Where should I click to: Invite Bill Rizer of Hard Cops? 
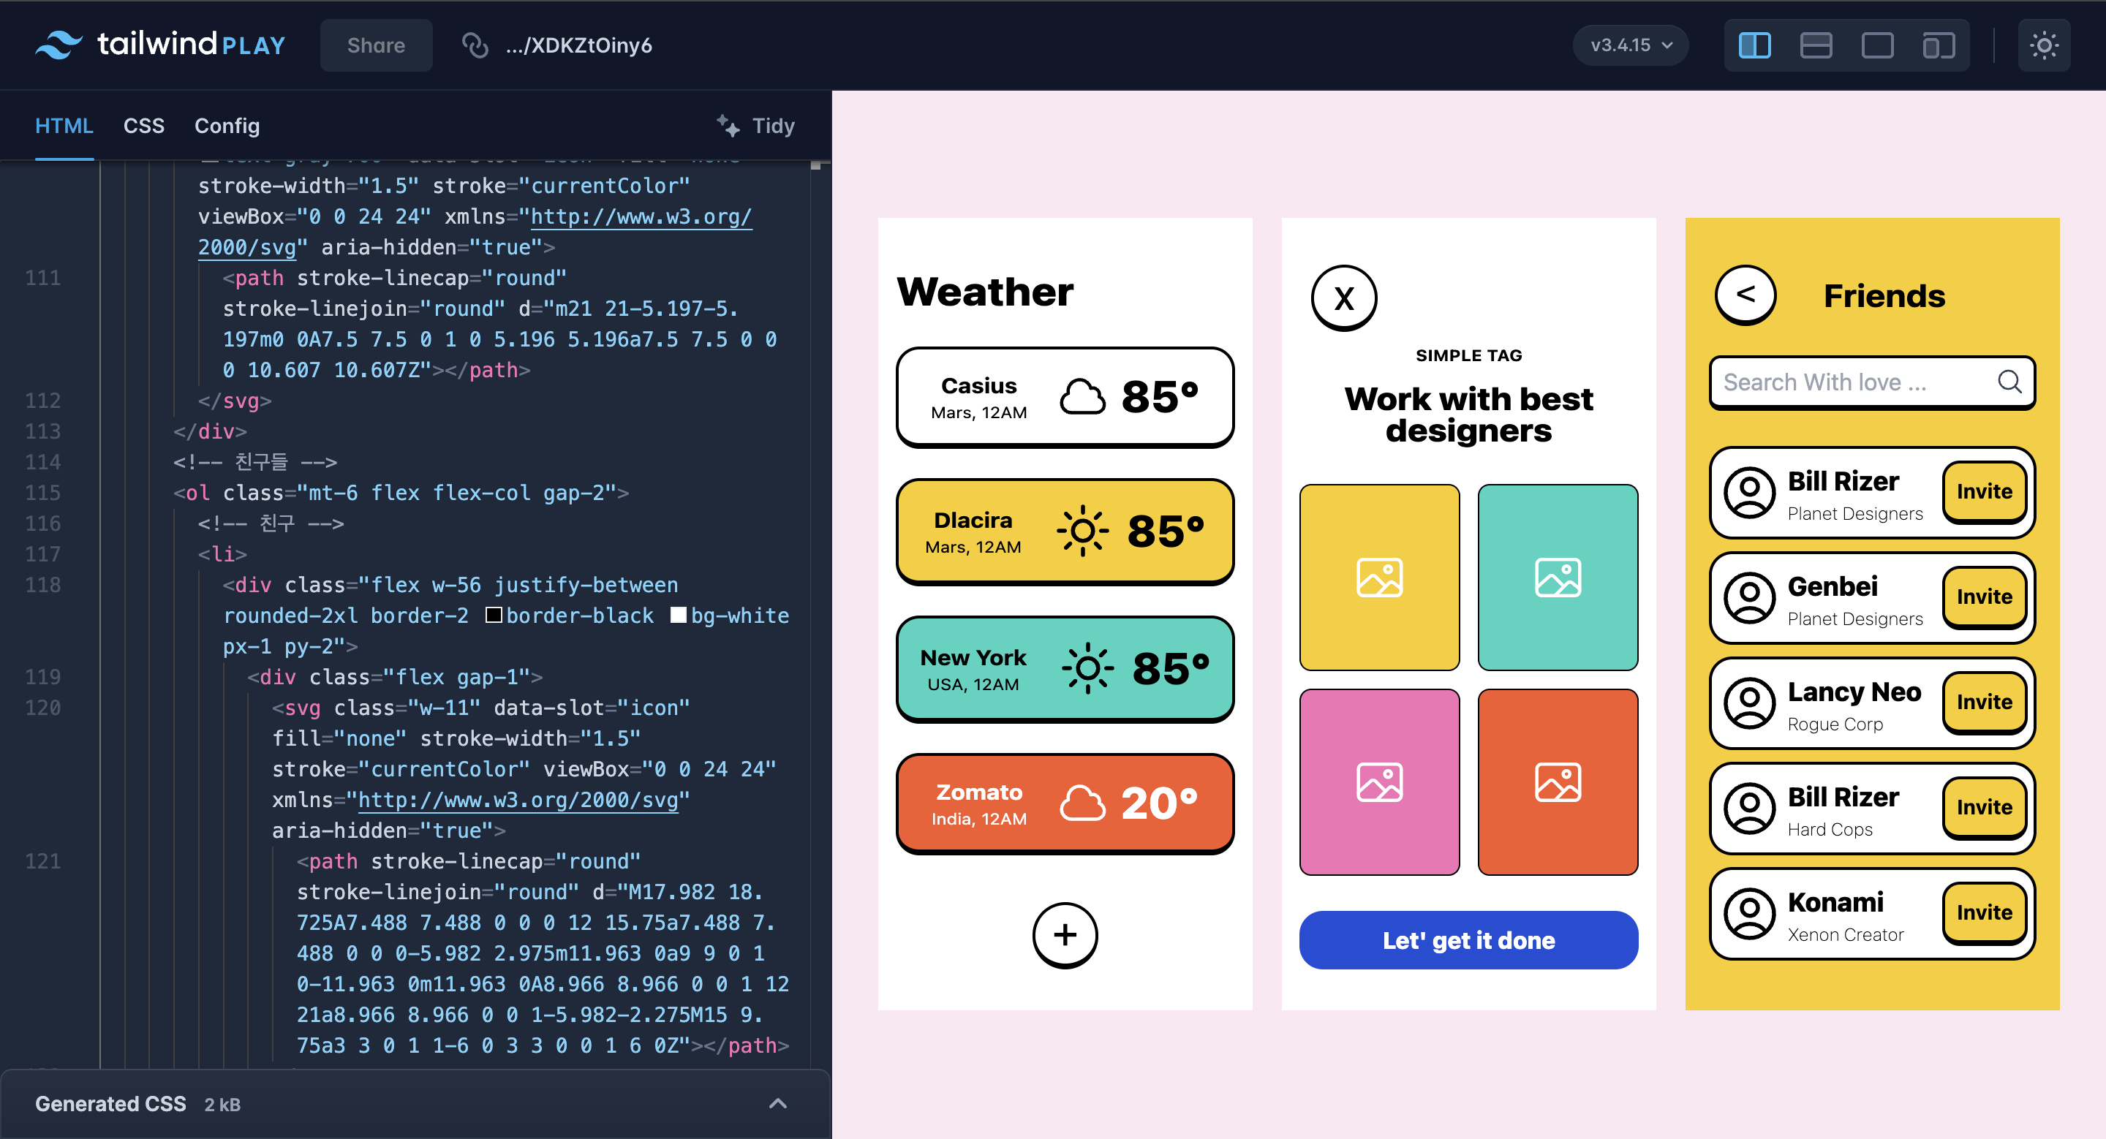(1984, 808)
